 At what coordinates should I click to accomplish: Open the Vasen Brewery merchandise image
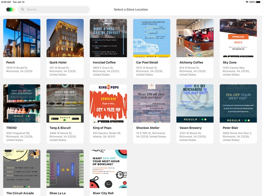click(195, 104)
